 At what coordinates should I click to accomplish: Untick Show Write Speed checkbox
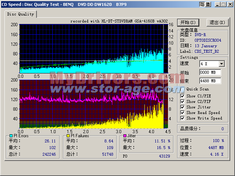pos(182,118)
